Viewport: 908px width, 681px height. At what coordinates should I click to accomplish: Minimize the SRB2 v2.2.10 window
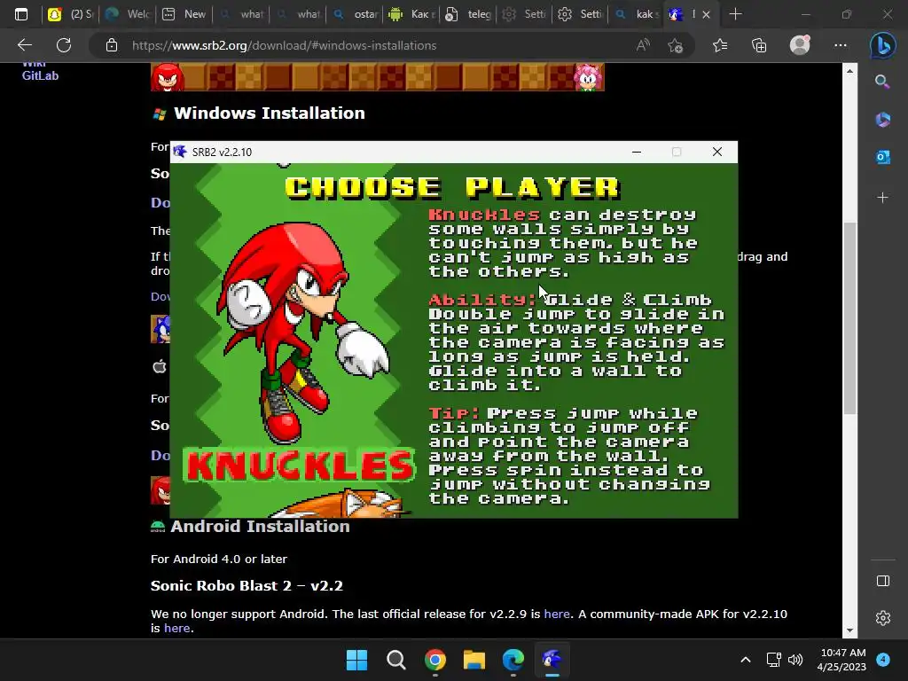click(637, 152)
